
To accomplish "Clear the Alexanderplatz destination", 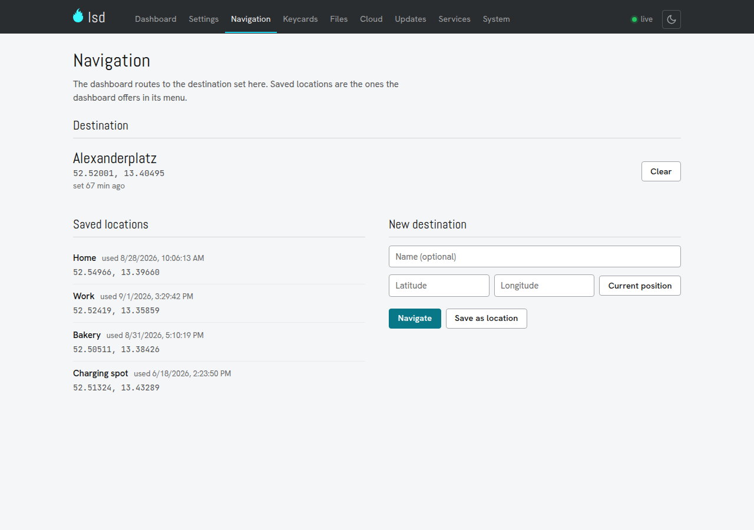I will pos(661,171).
